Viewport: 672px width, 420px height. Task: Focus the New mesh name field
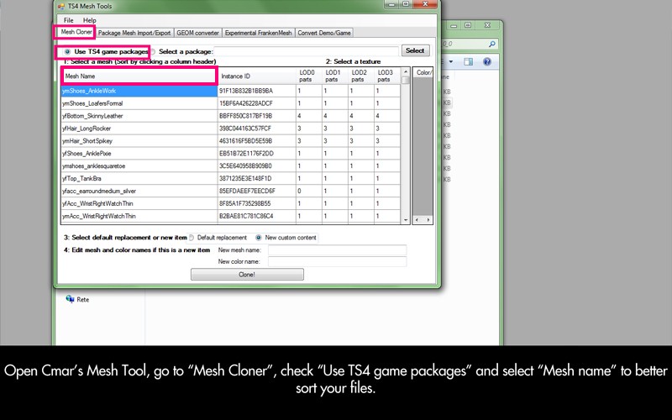(x=338, y=249)
